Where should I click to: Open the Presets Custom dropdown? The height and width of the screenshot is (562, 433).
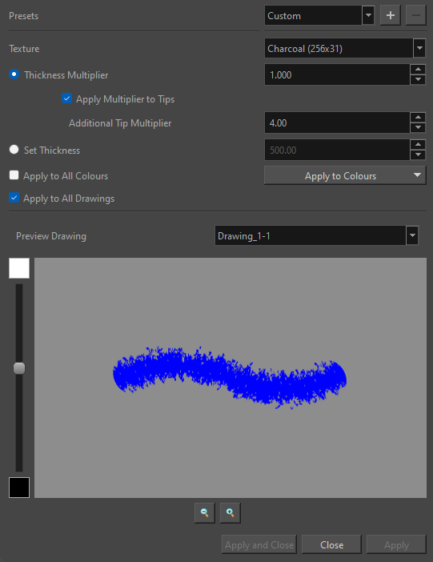368,15
